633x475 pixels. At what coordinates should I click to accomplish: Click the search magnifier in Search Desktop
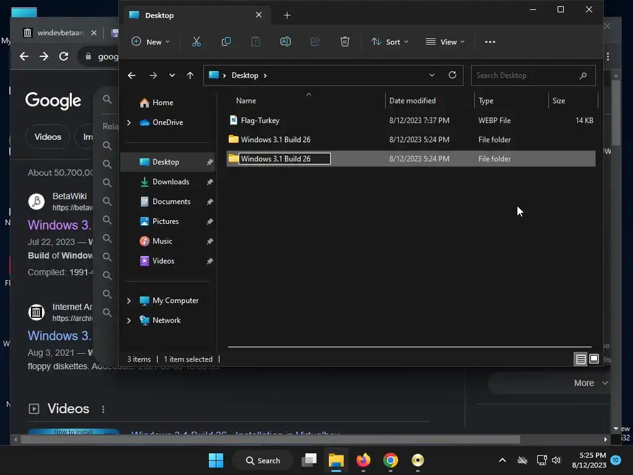(583, 75)
